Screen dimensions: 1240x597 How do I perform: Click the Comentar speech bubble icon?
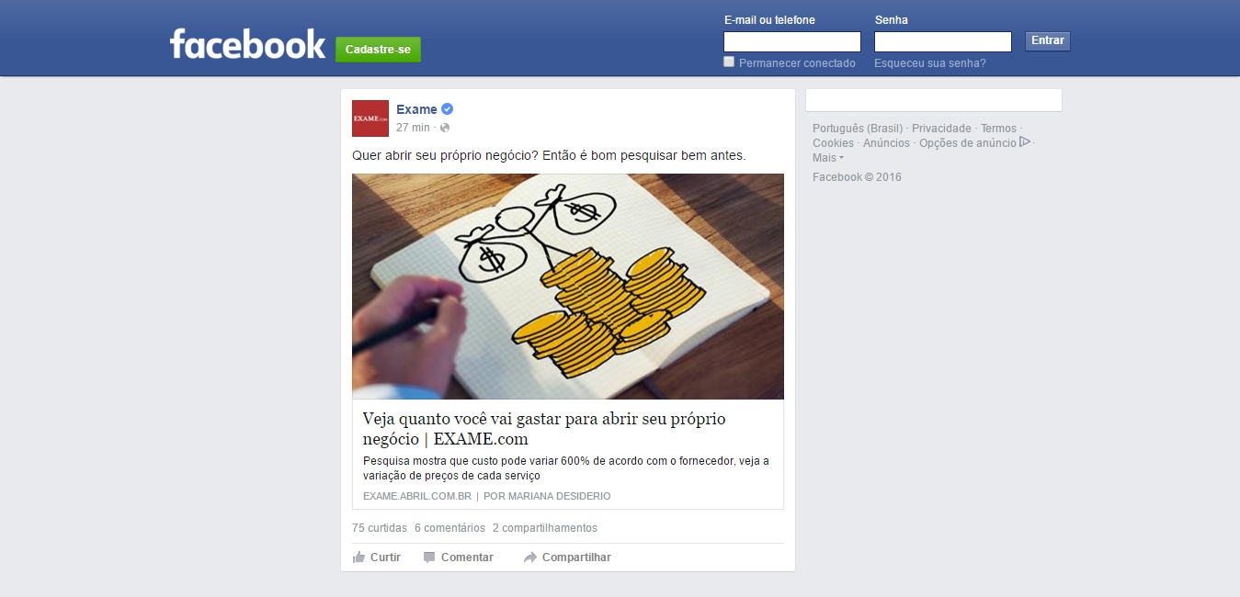(429, 558)
